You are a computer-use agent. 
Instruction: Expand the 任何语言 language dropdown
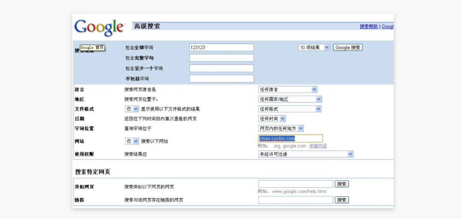[x=287, y=89]
